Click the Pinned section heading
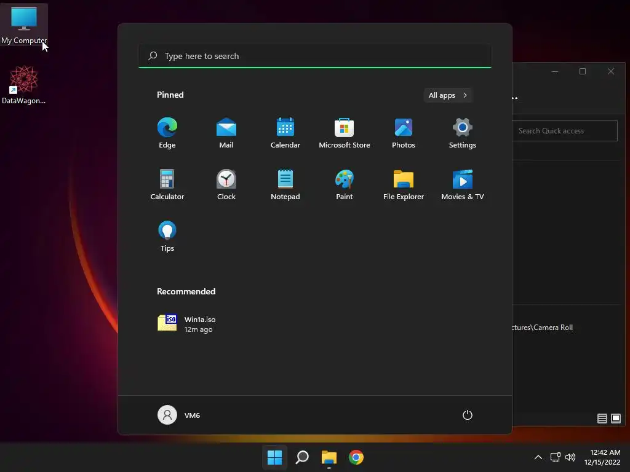 pos(170,95)
